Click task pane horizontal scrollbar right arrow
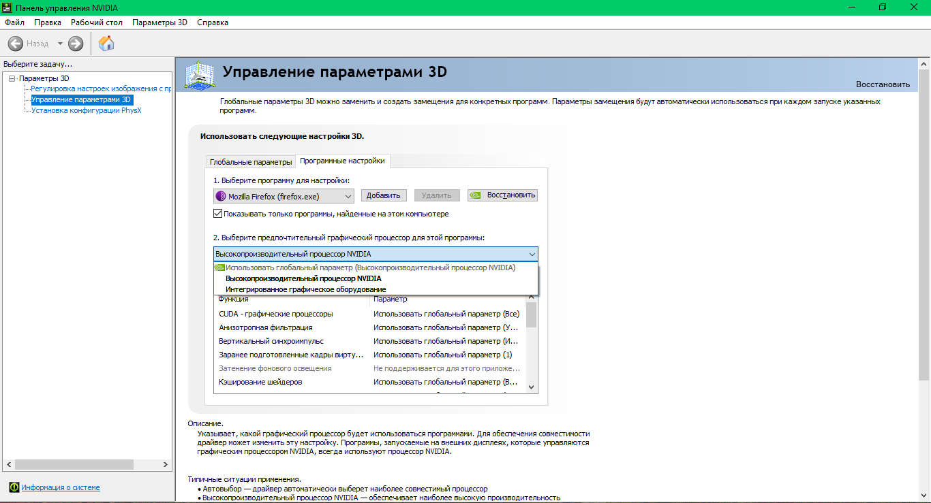The image size is (931, 503). click(x=166, y=465)
